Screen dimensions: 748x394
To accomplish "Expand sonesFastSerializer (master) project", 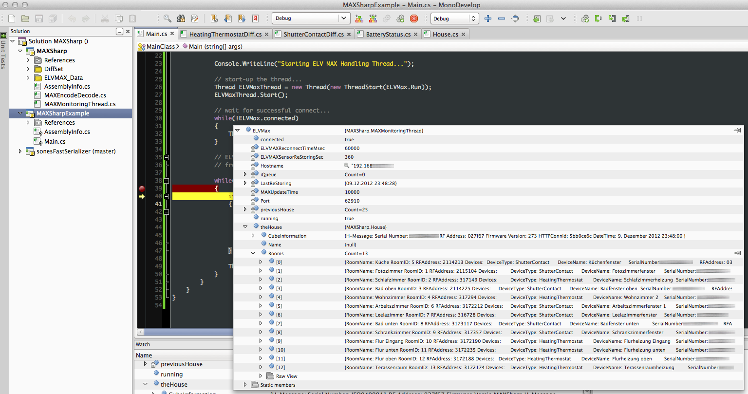I will click(20, 151).
